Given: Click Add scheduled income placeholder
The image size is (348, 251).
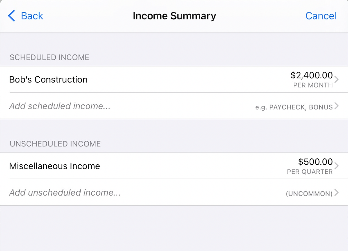Looking at the screenshot, I should pyautogui.click(x=60, y=106).
